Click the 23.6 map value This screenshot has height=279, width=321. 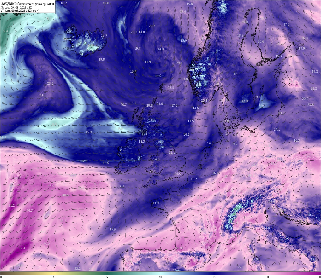(39, 255)
